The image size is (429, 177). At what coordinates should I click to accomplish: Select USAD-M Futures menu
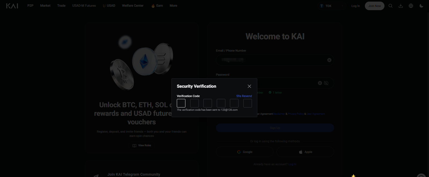[x=84, y=6]
